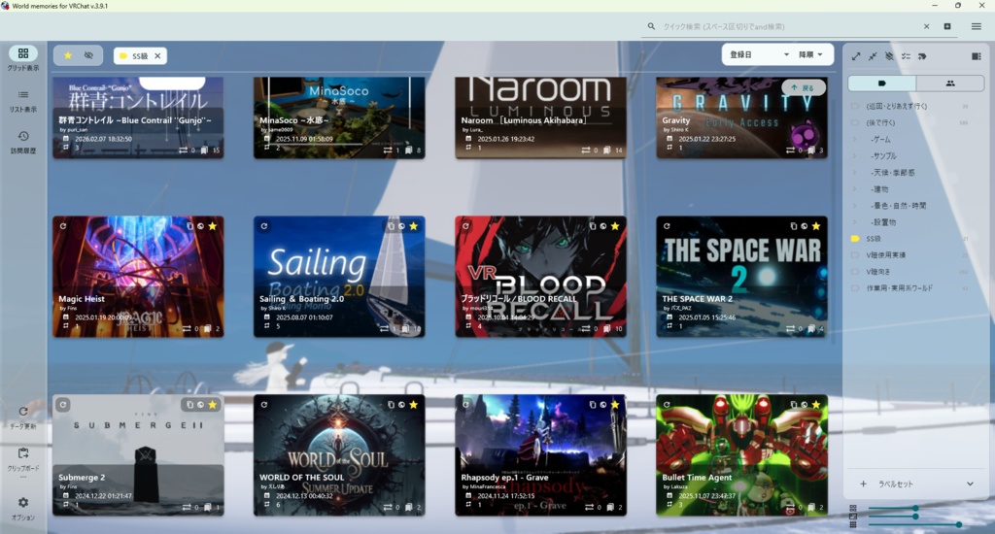This screenshot has width=995, height=534.
Task: Adjust the thumbnail image size slider
Action: (915, 517)
